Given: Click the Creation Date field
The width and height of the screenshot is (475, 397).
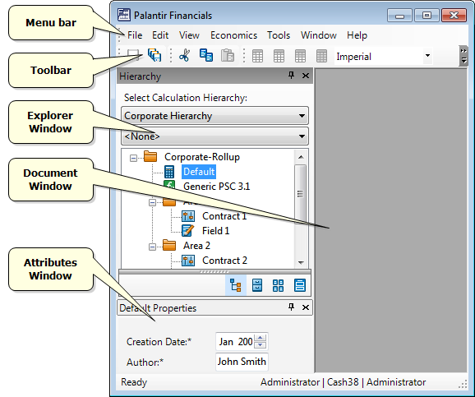Looking at the screenshot, I should (242, 342).
